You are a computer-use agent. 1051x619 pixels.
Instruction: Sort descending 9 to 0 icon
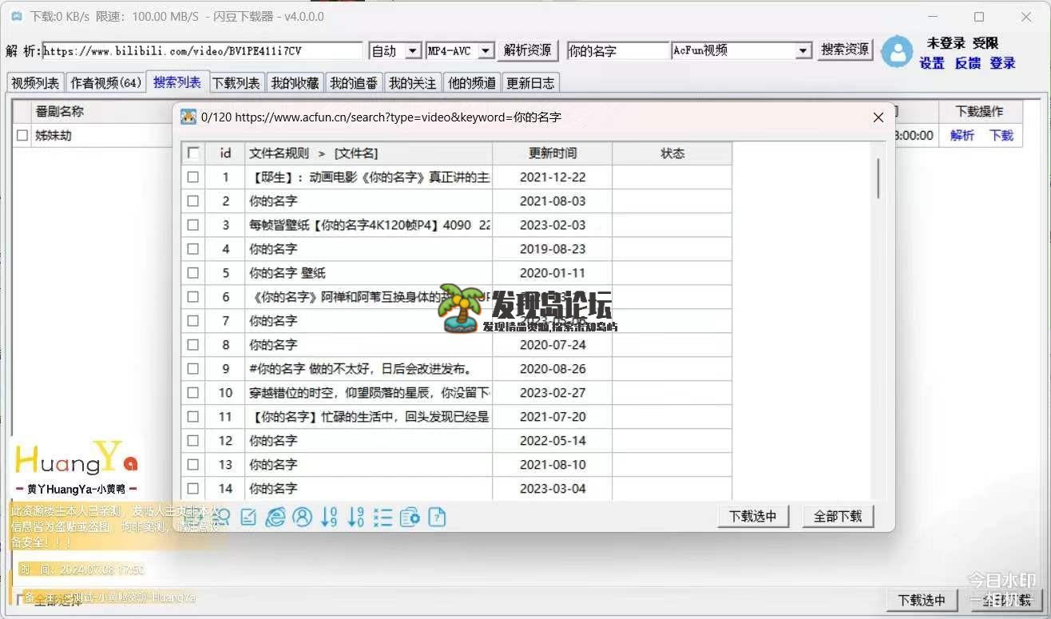(x=356, y=517)
